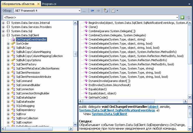Open the object type link
This screenshot has height=133, width=193.
click(x=153, y=107)
